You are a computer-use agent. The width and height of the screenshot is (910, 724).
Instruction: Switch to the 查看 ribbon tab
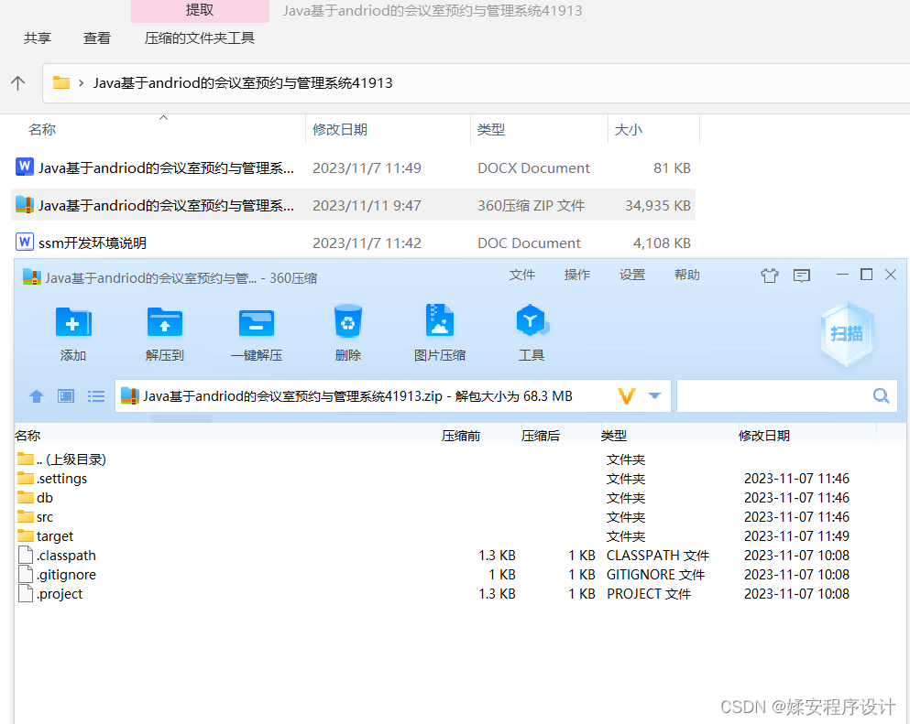coord(97,38)
